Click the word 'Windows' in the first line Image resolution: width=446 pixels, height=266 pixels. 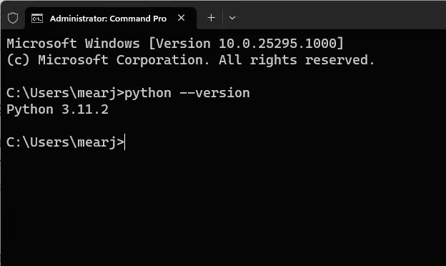coord(112,44)
